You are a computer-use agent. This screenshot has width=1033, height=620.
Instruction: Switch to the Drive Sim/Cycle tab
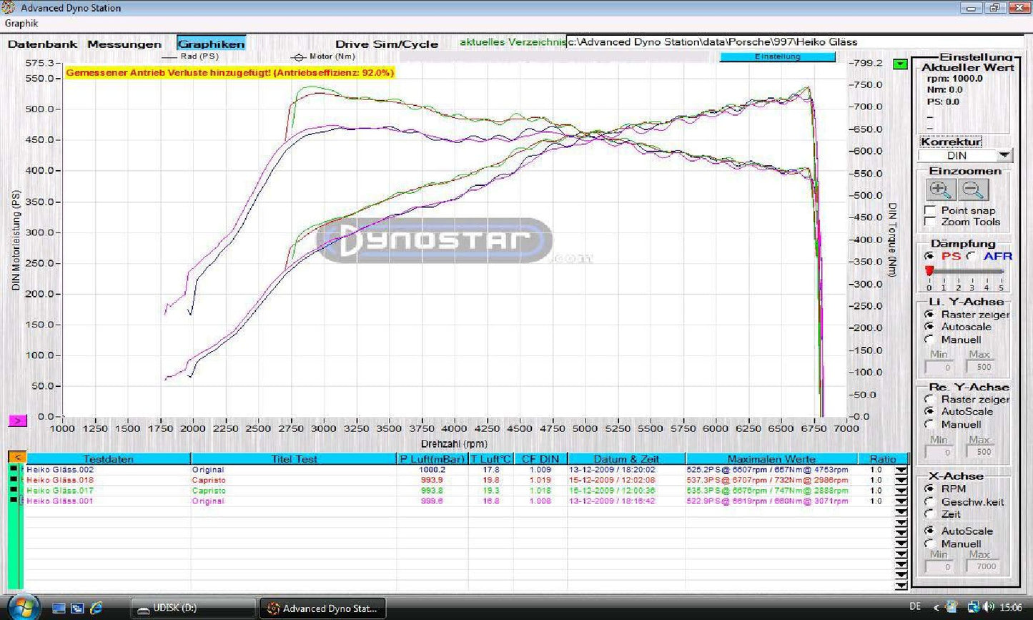tap(387, 43)
